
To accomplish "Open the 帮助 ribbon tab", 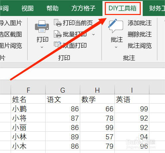I will [52, 8].
